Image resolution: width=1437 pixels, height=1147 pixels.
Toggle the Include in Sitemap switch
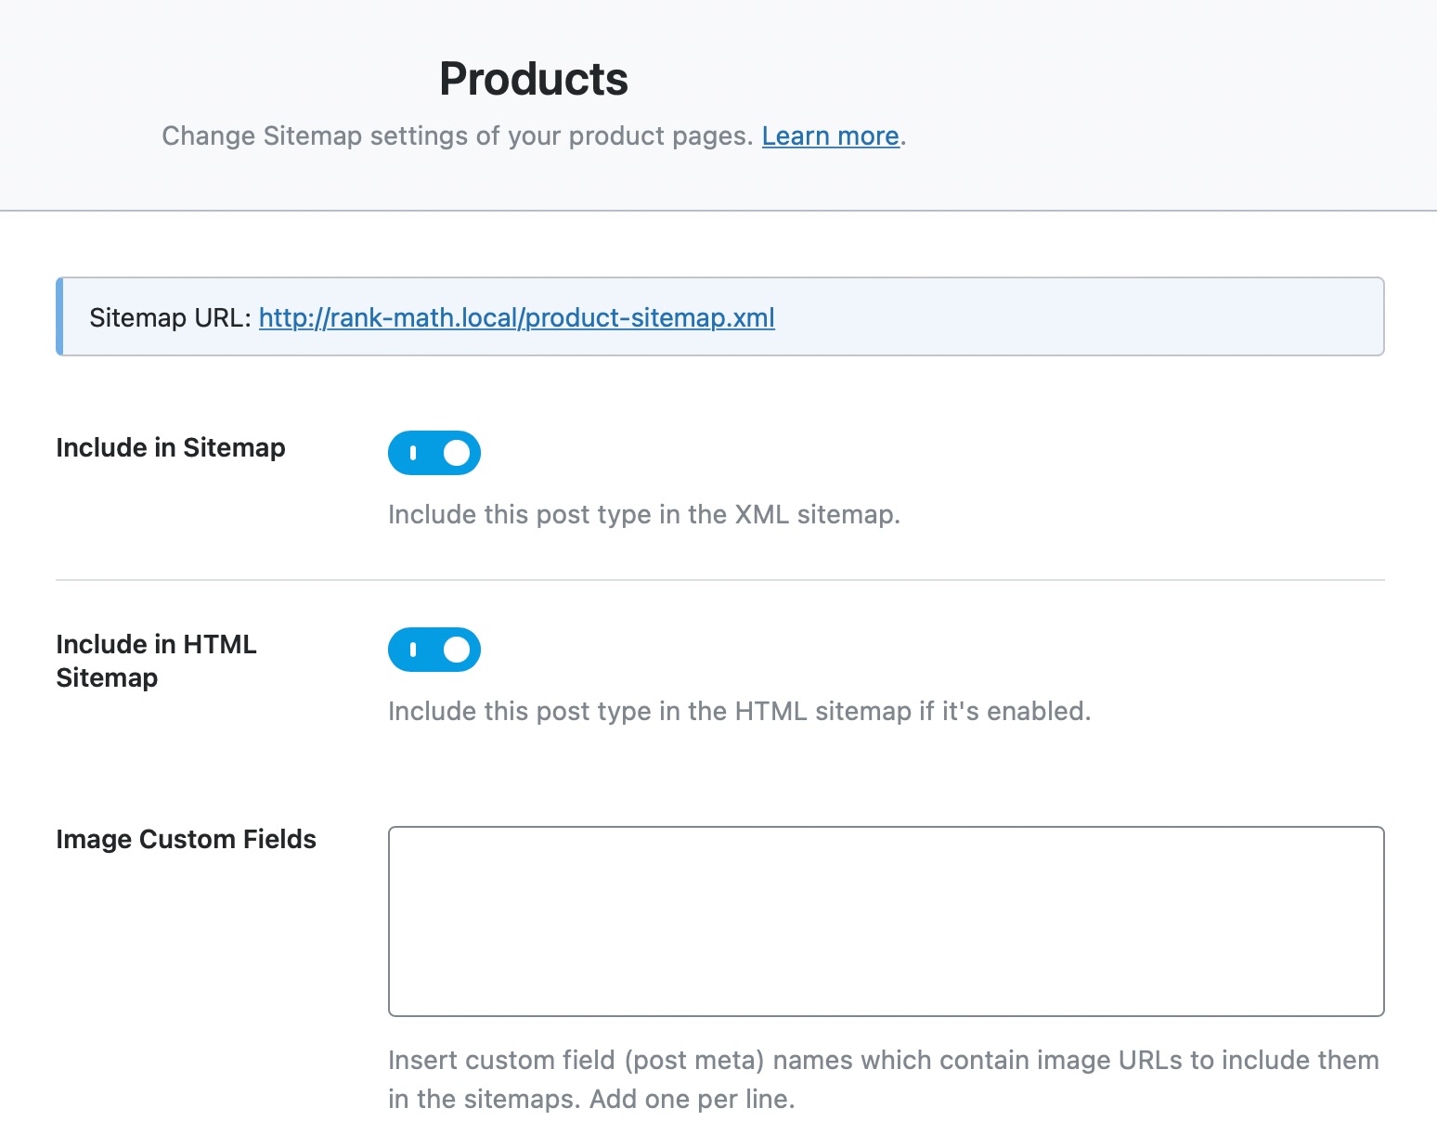coord(434,453)
